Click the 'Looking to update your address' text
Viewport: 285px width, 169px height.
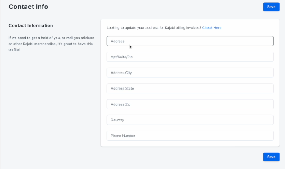coord(154,28)
